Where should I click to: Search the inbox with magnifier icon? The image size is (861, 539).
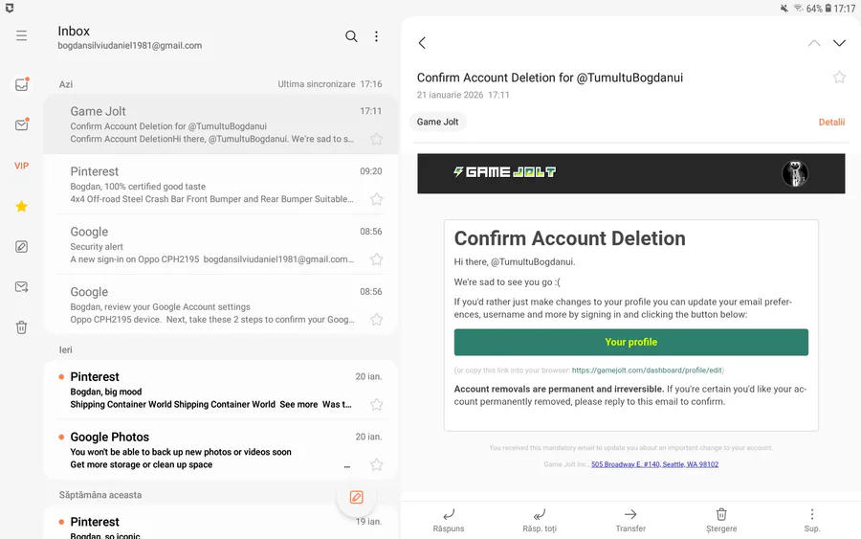pos(351,36)
